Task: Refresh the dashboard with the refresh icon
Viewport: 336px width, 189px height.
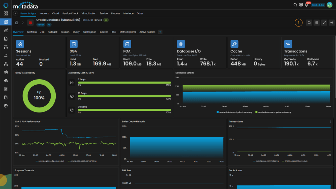Action: [309, 22]
